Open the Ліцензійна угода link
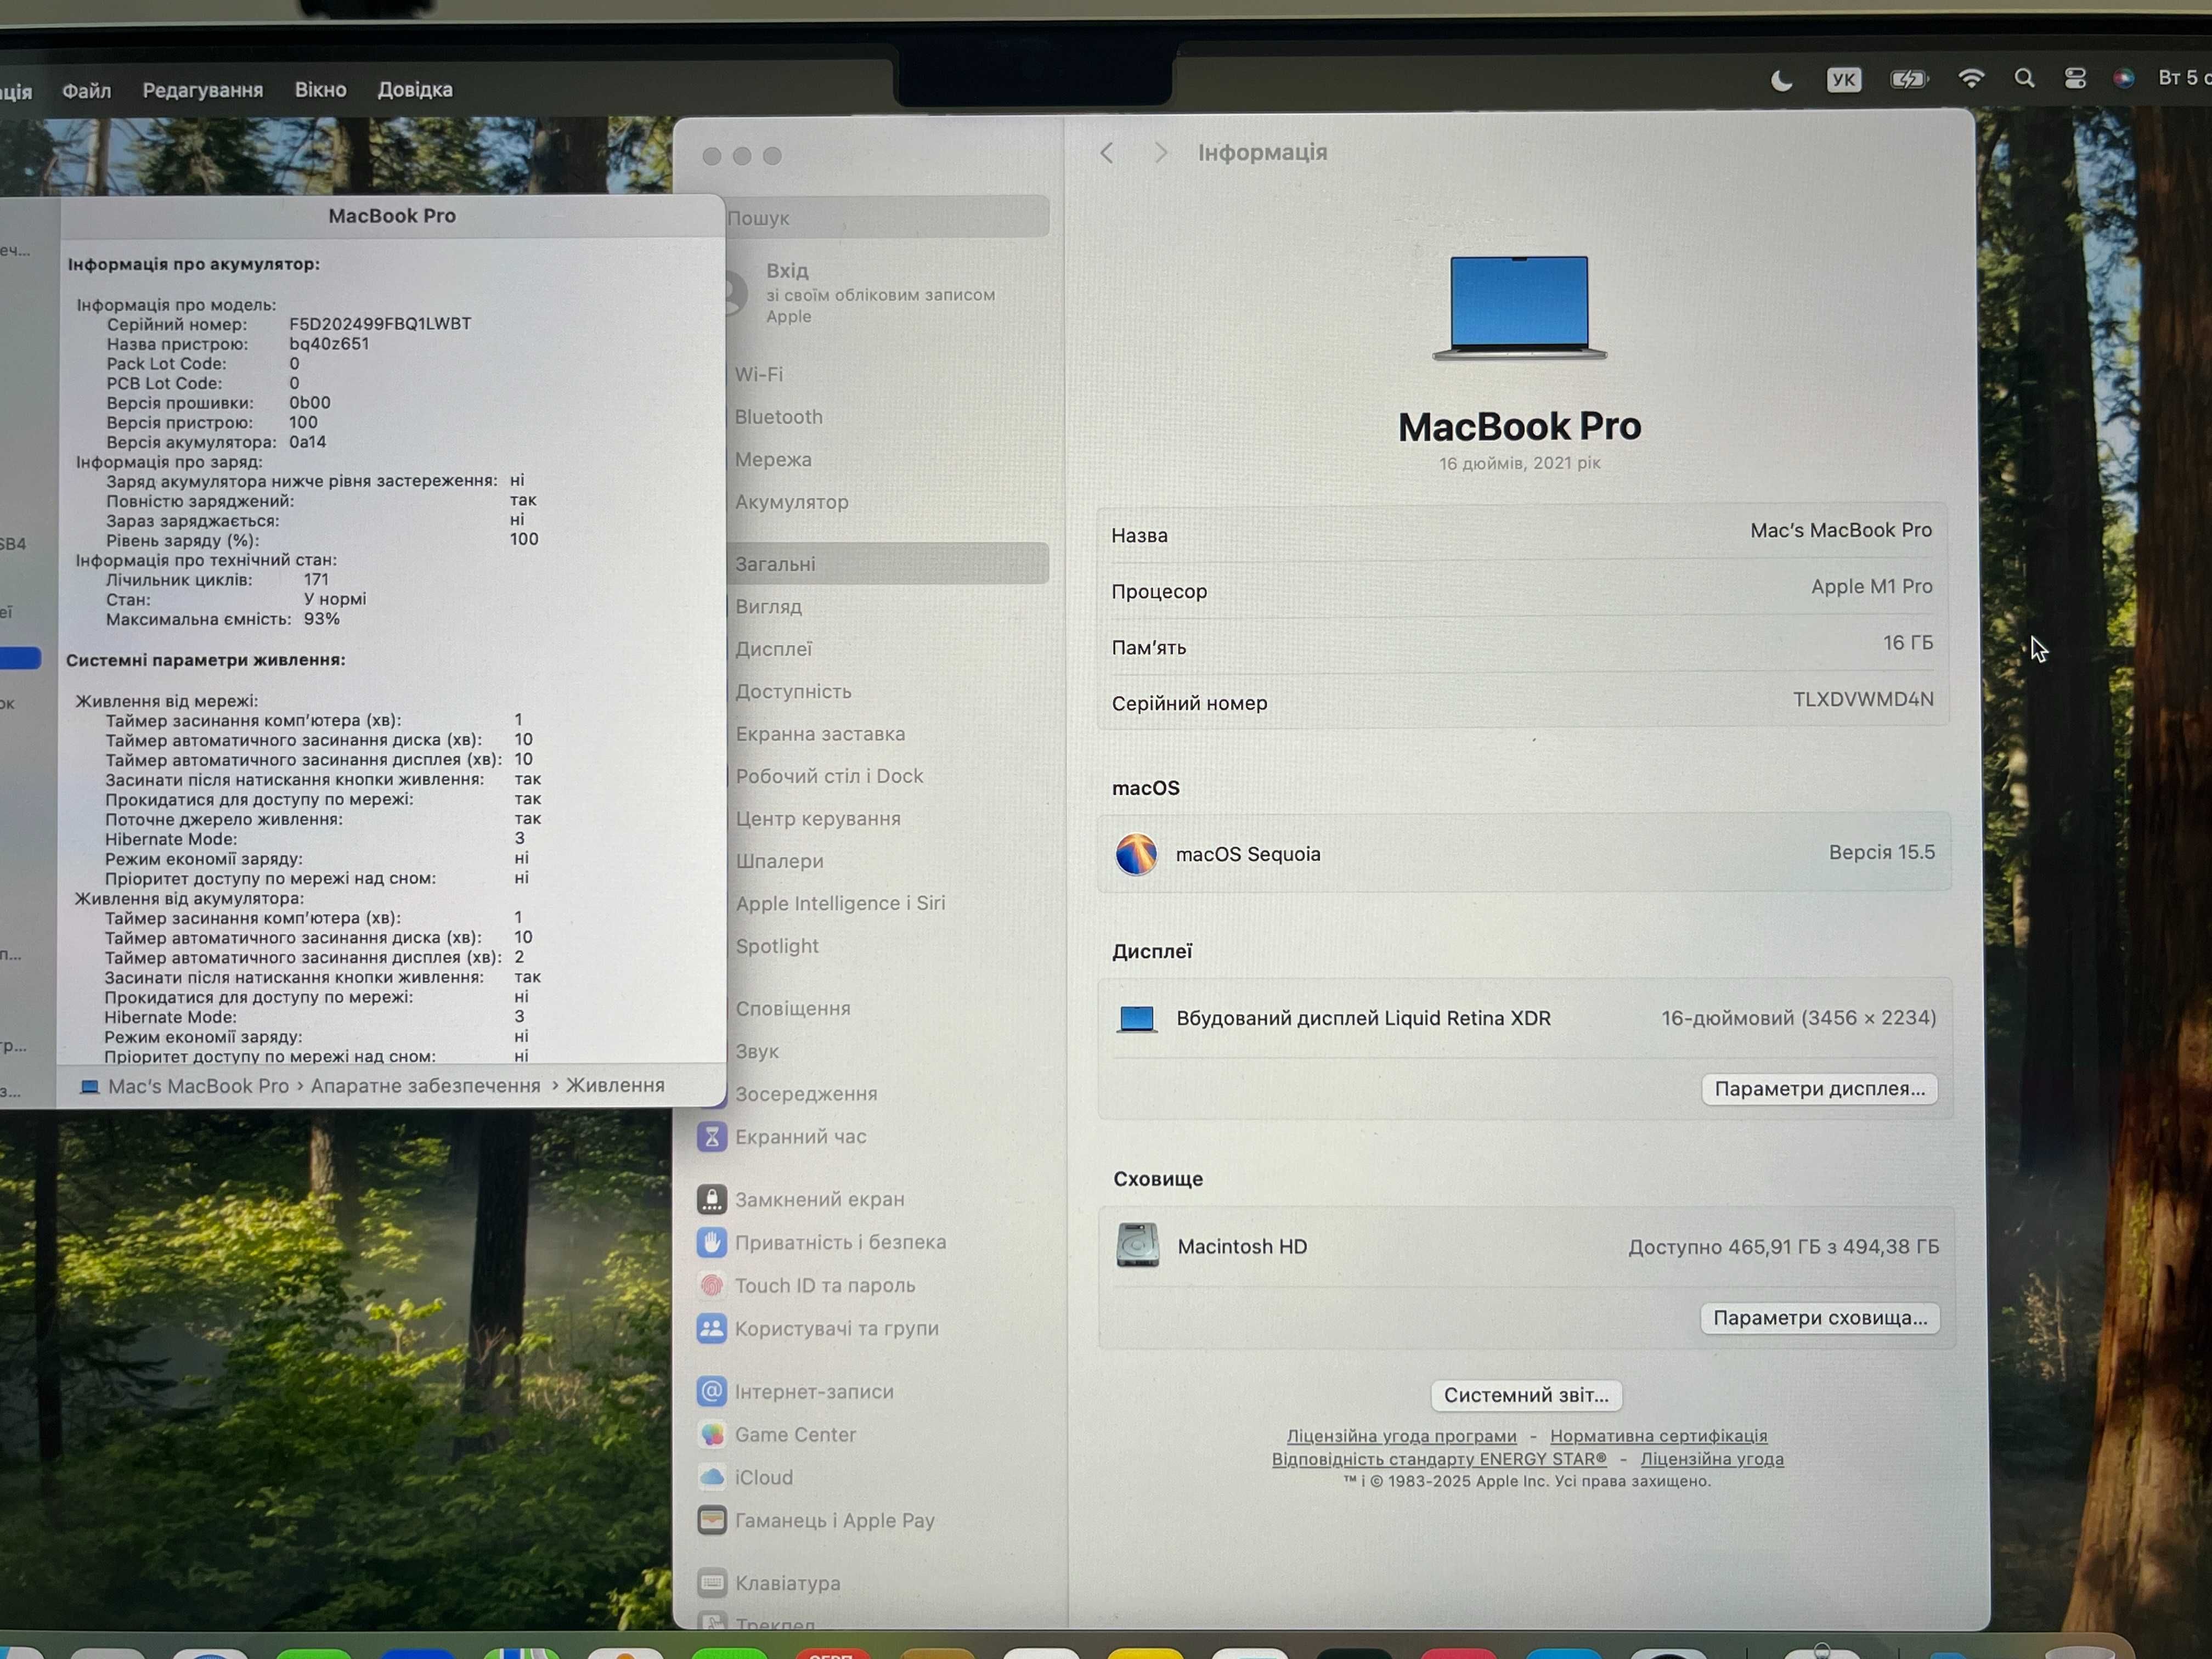2212x1659 pixels. tap(1711, 1459)
